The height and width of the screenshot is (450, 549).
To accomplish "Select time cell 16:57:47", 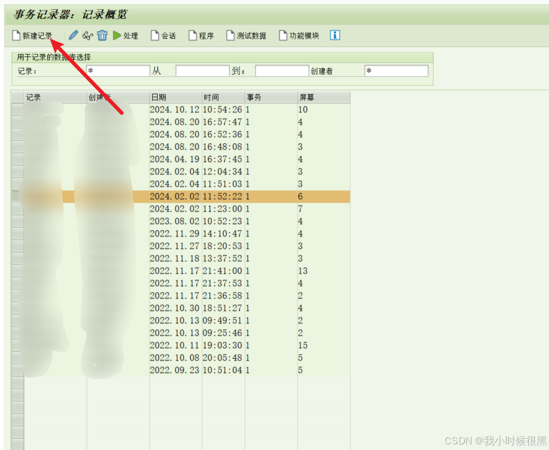I will (222, 122).
